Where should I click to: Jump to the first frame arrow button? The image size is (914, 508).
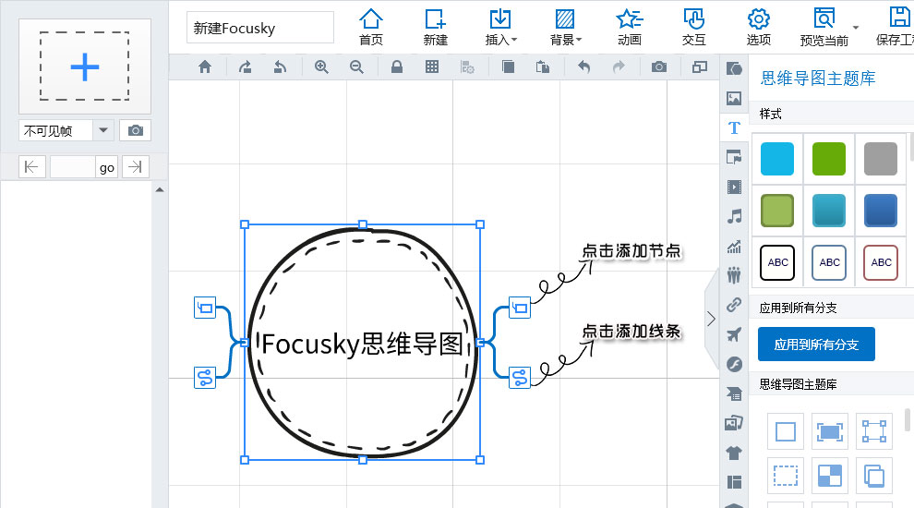[31, 167]
